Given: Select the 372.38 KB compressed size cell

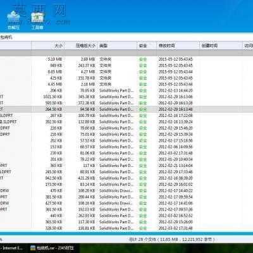Looking at the screenshot, I should coord(87,103).
